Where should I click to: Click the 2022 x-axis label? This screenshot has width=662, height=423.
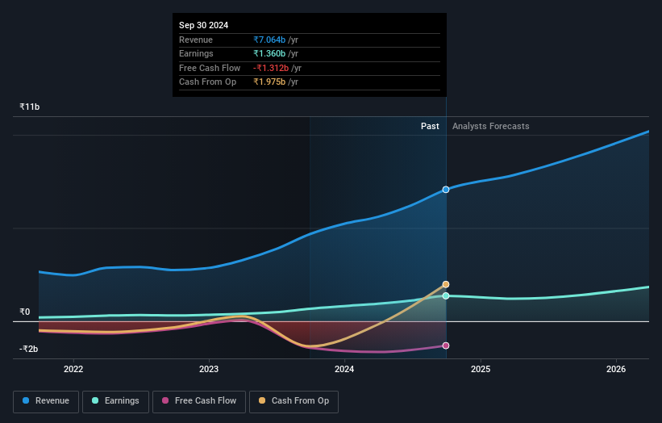point(73,369)
